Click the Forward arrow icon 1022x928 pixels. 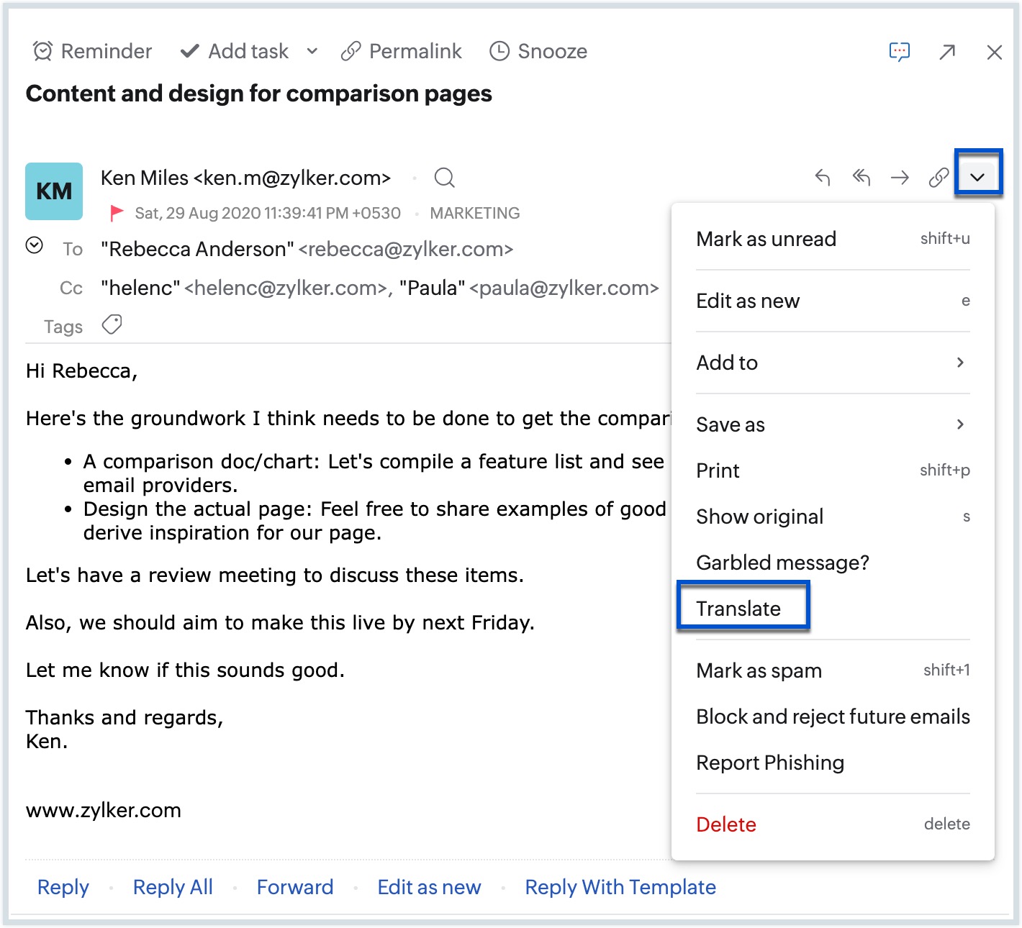coord(900,177)
